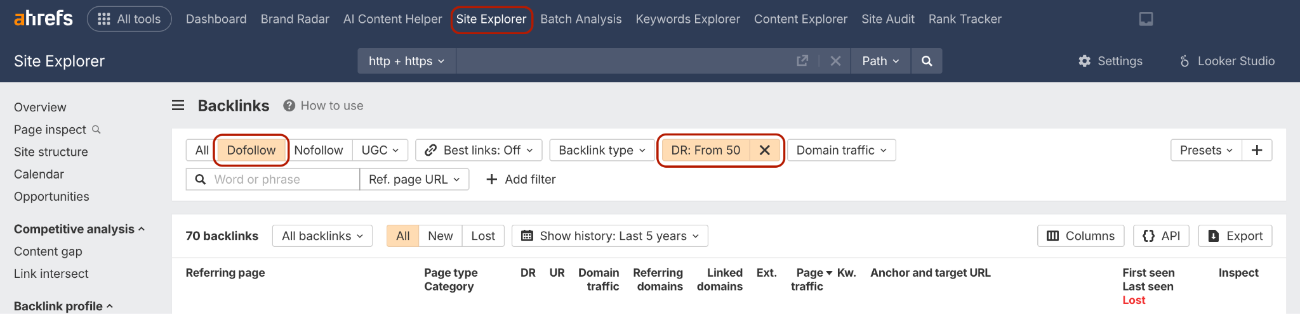This screenshot has width=1300, height=314.
Task: Open Rank Tracker
Action: 965,19
